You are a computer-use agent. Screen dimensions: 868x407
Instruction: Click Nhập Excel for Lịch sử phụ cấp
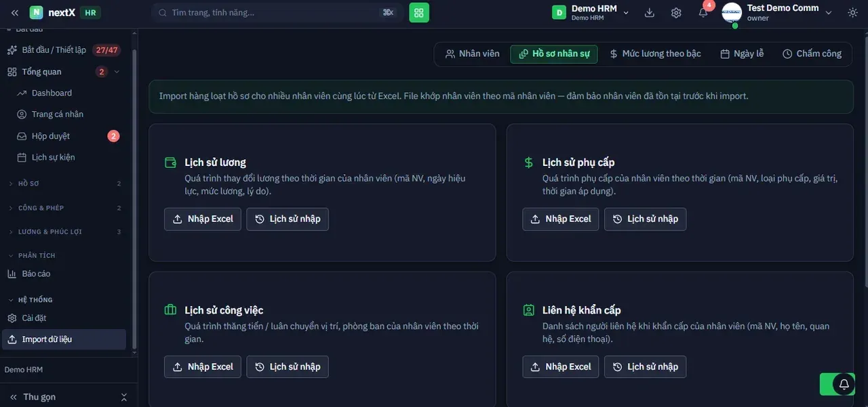(x=561, y=219)
